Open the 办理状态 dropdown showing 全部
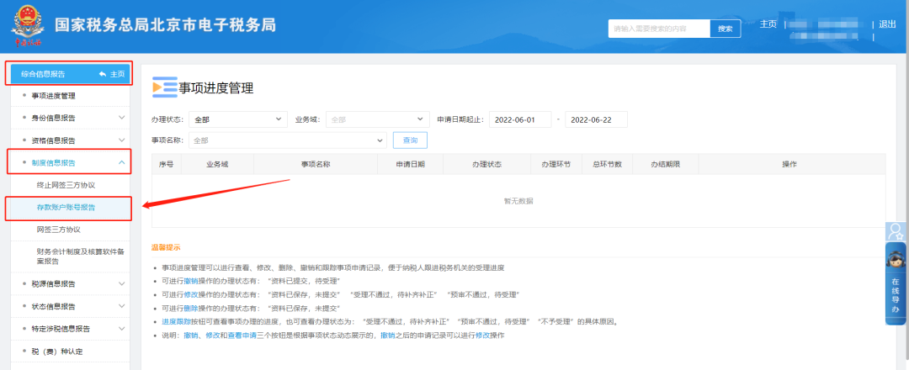 237,120
